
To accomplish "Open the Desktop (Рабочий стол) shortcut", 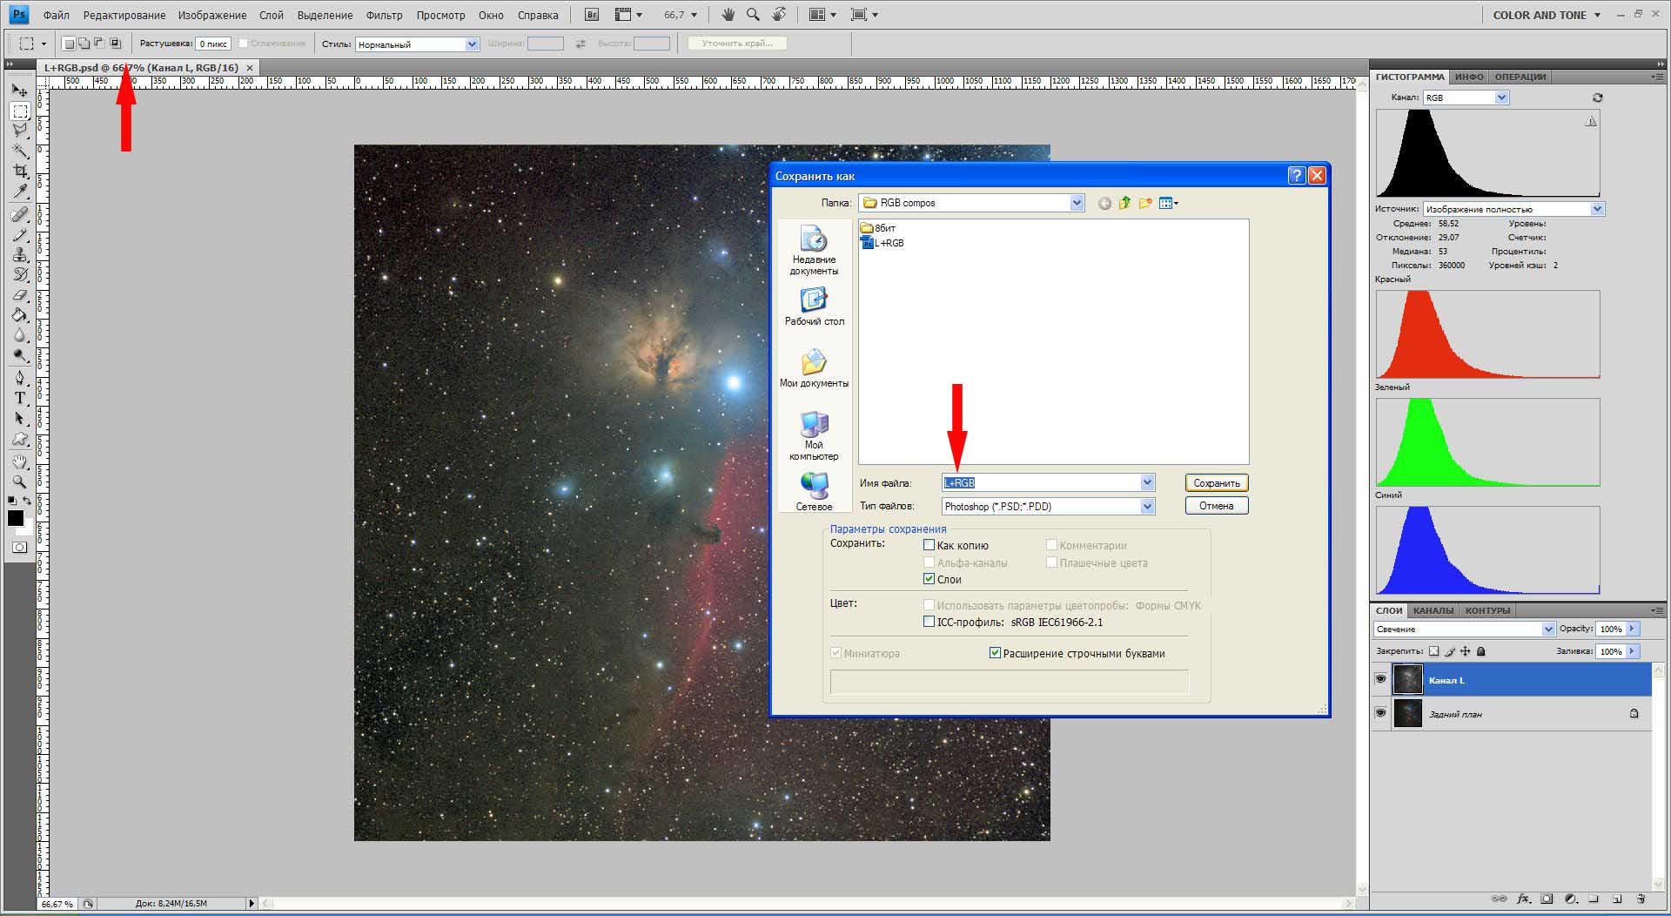I will click(x=814, y=306).
